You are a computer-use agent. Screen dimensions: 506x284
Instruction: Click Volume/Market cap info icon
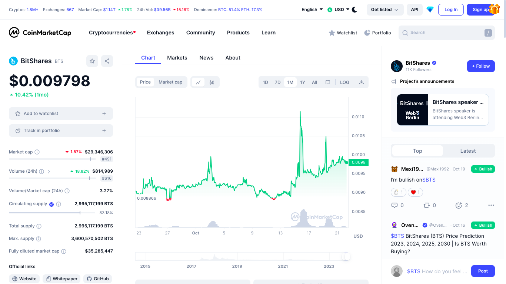67,191
